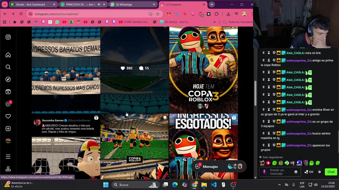Screen dimensions: 339x190
Task: Open '(0) Santrus - Live Co...' bookmark
Action: click(175, 22)
